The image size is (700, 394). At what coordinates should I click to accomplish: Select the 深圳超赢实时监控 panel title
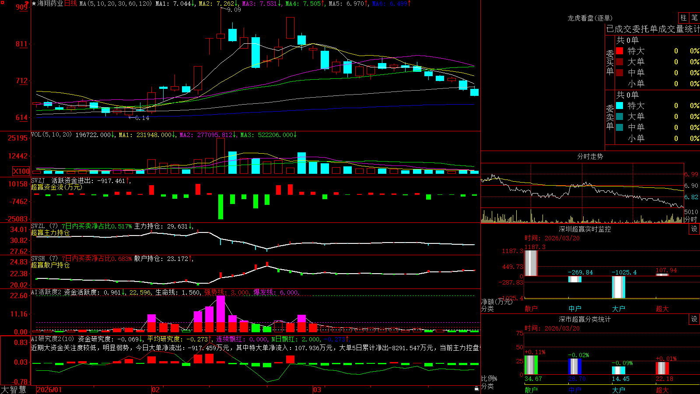584,229
